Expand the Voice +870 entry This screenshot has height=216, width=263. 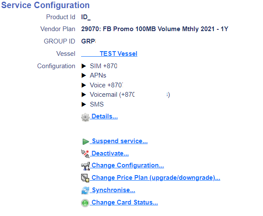[84, 85]
